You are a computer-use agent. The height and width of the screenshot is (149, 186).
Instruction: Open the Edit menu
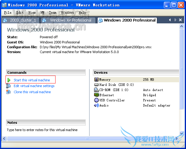coord(20,12)
